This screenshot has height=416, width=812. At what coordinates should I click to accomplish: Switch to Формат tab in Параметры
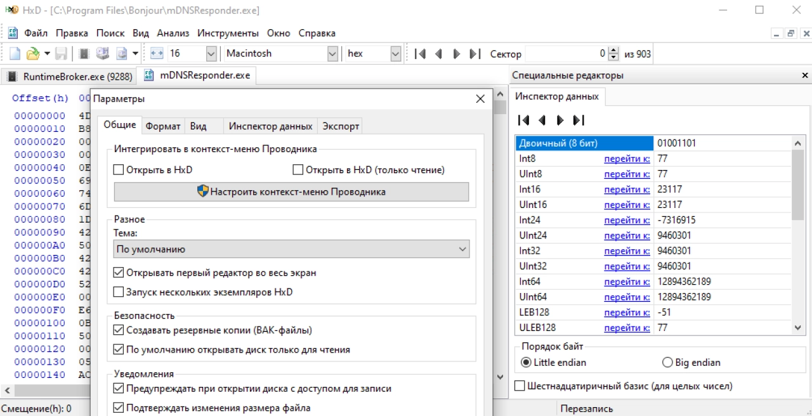tap(163, 126)
